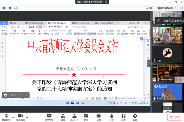Collapse the chat input bar chevron

click(27, 95)
